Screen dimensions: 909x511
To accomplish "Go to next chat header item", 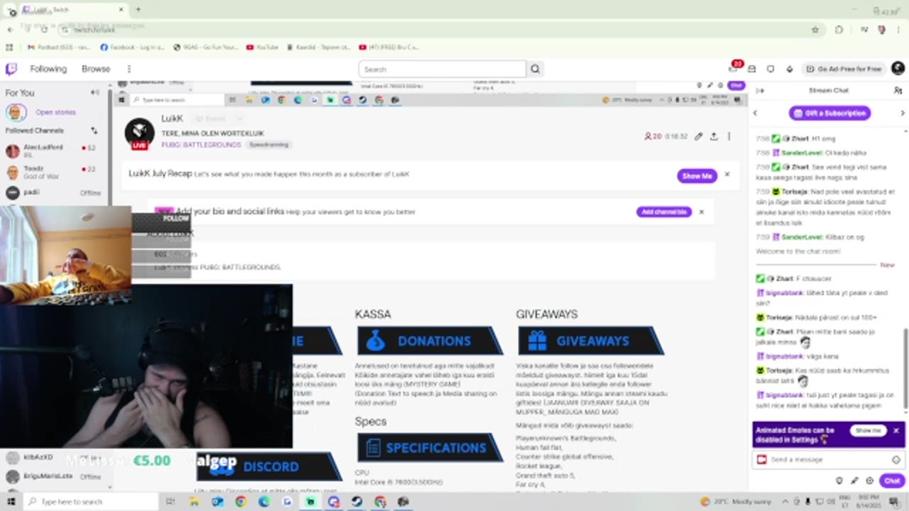I will (902, 113).
